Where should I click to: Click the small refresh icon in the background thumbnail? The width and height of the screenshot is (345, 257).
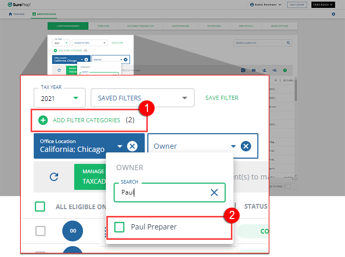click(59, 70)
